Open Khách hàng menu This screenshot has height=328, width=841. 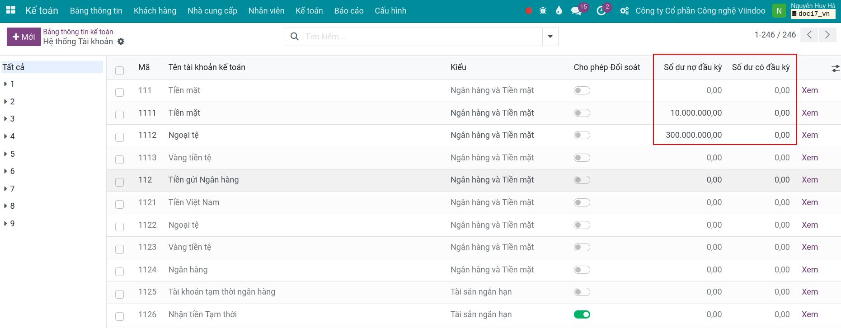click(x=155, y=11)
